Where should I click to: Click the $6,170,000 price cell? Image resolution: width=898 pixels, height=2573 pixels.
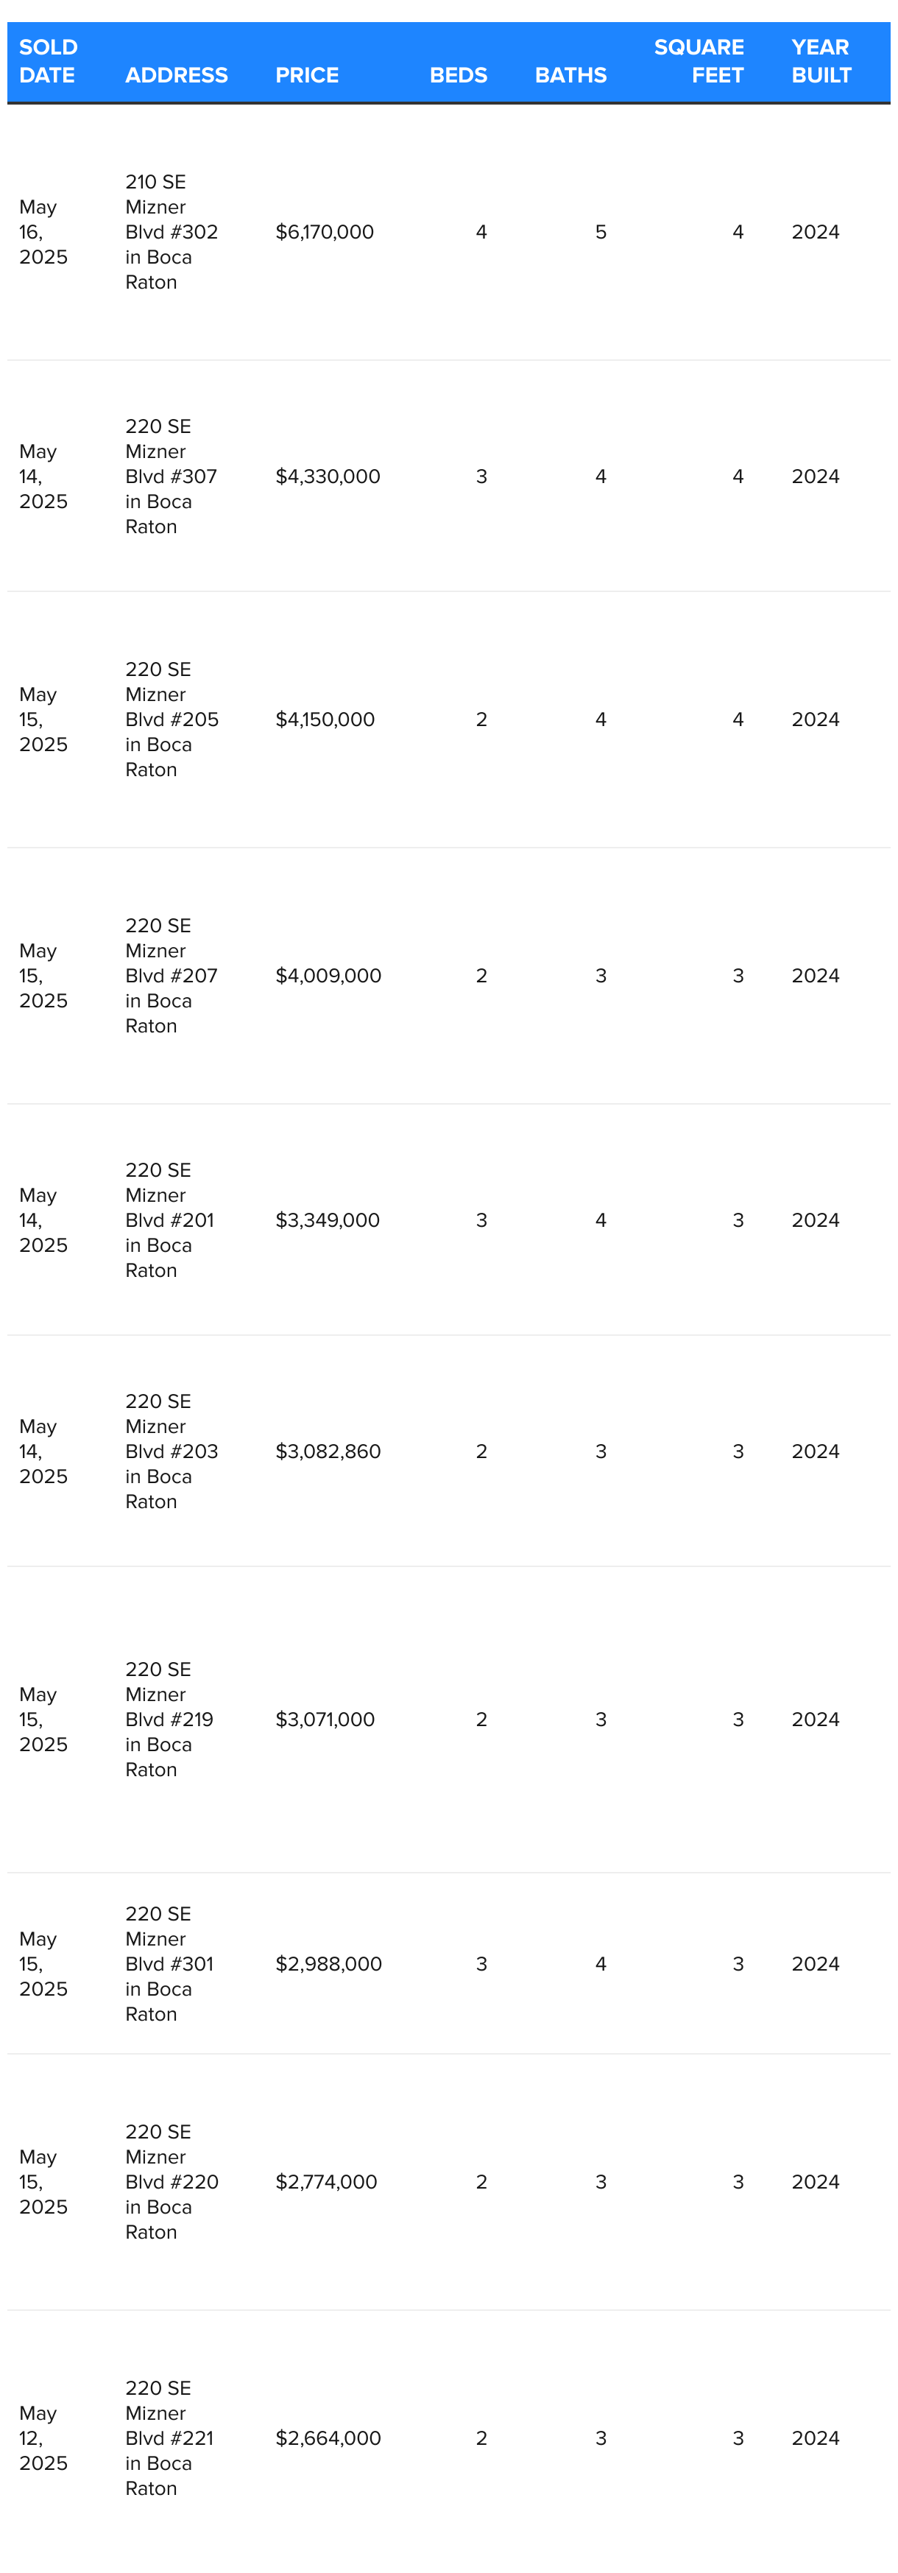pyautogui.click(x=325, y=232)
